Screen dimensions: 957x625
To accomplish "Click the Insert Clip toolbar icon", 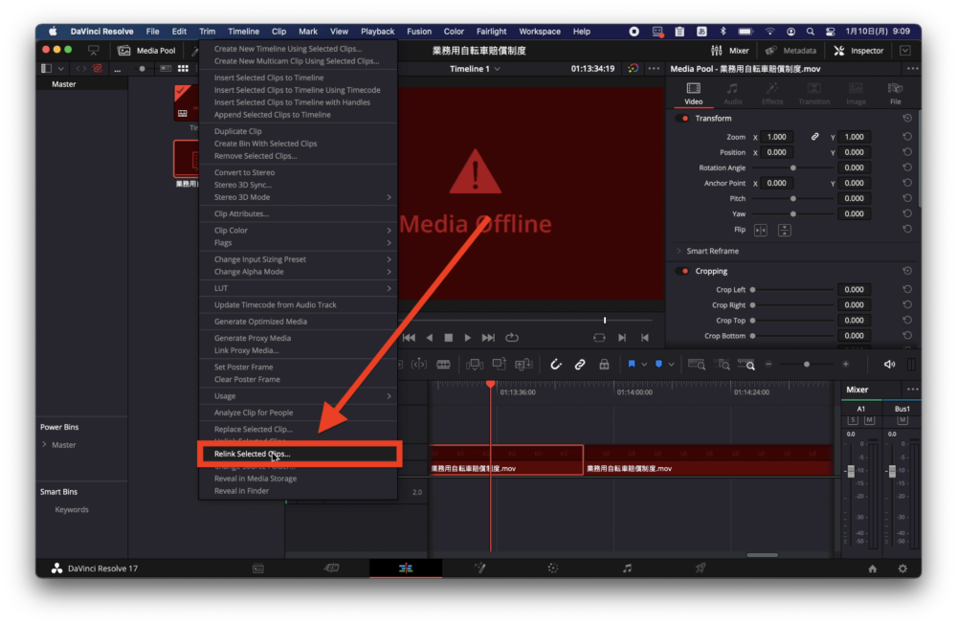I will click(x=475, y=365).
